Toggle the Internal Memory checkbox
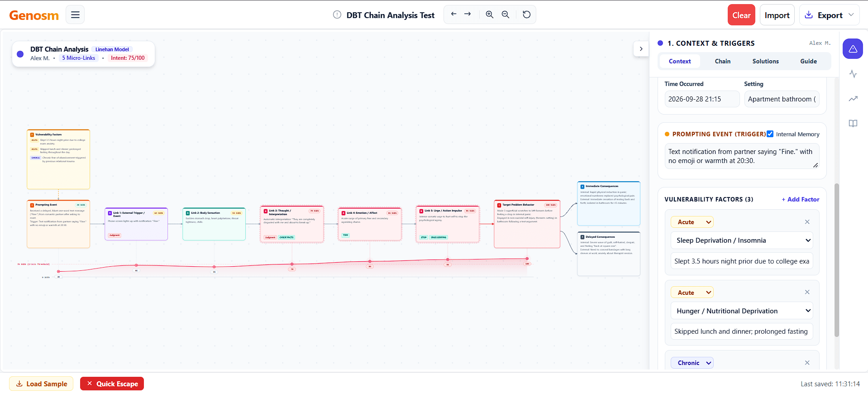Screen dimensions: 868x394 770,134
